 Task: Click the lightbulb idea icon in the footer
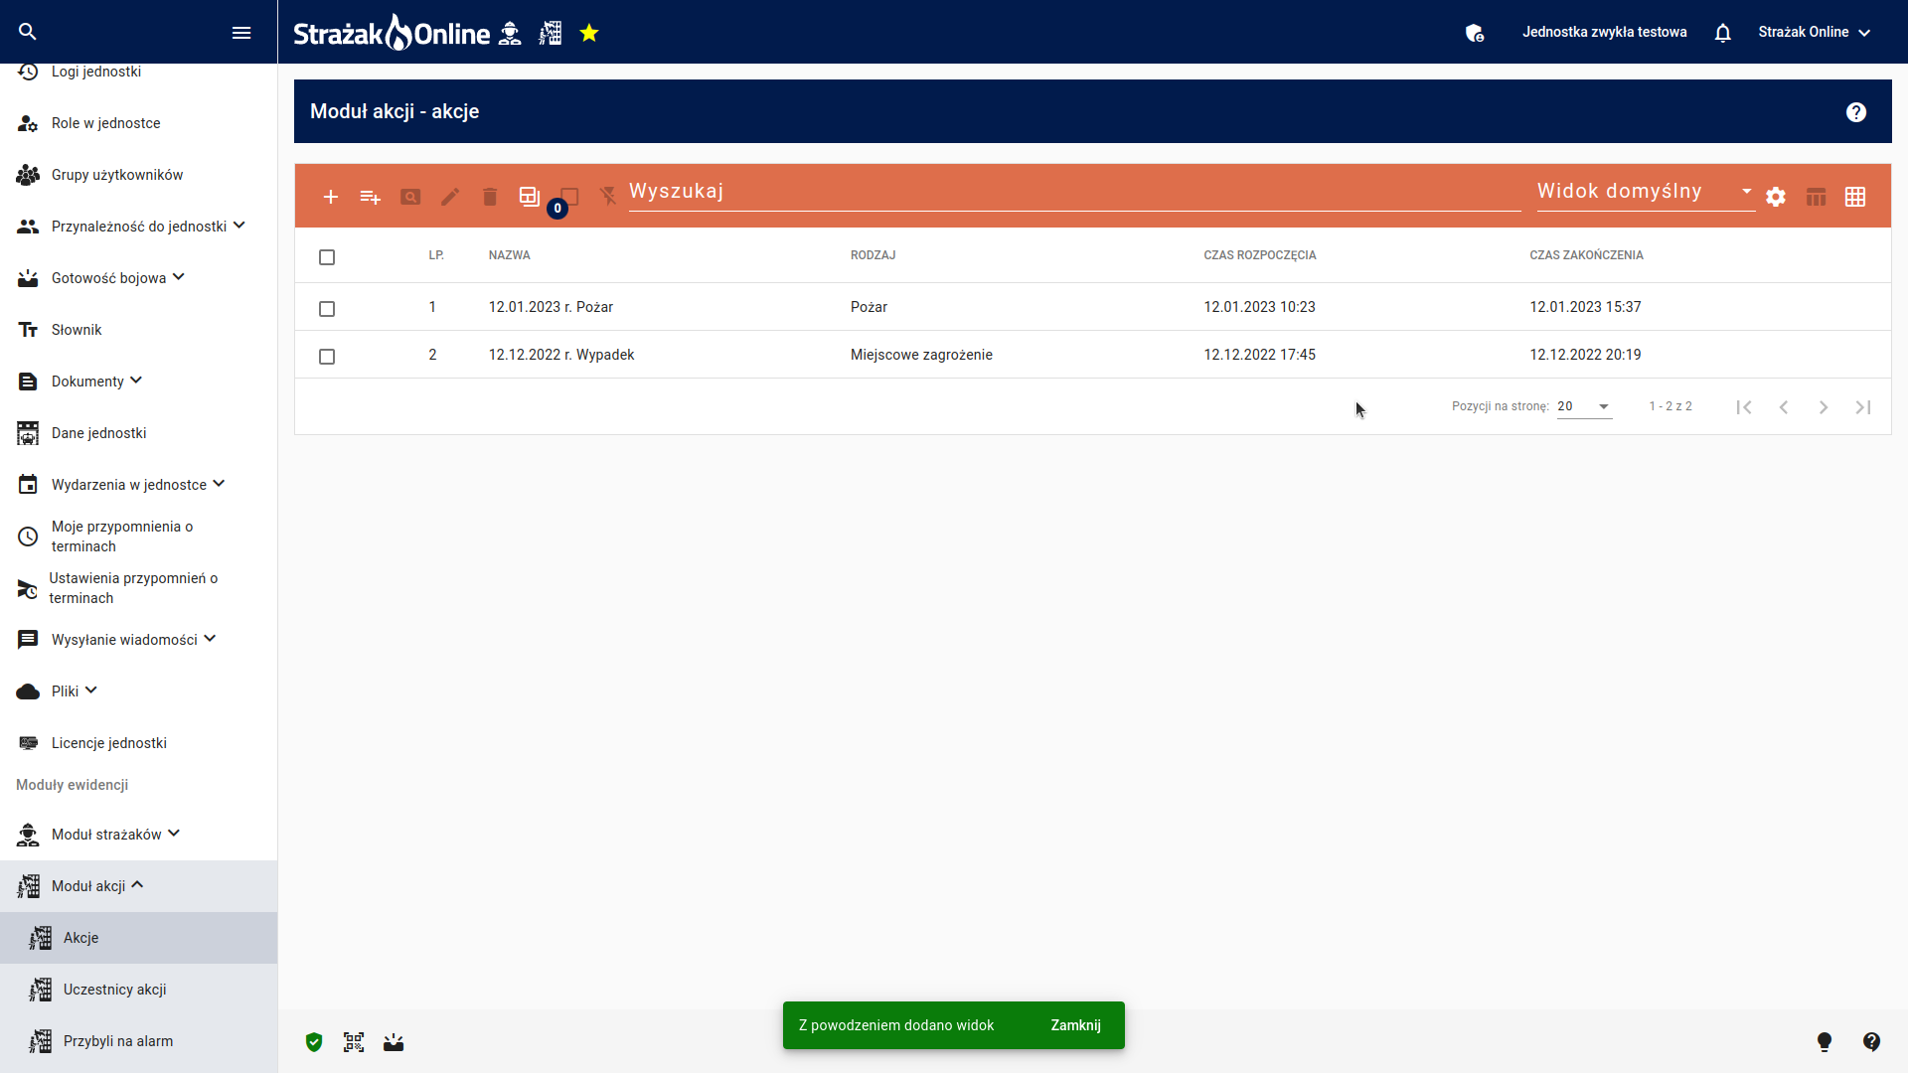pos(1825,1042)
